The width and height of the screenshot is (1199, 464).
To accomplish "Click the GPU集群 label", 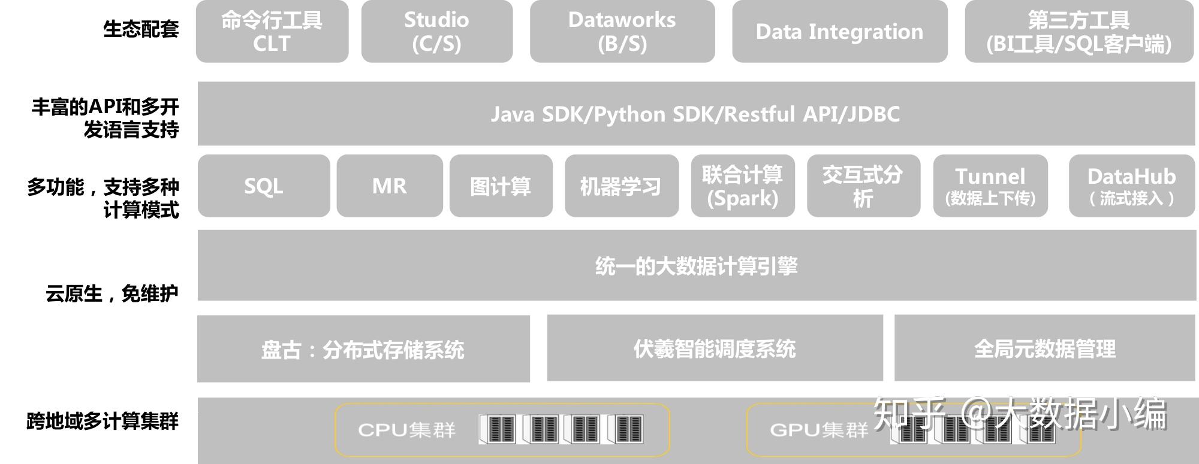I will (x=819, y=430).
